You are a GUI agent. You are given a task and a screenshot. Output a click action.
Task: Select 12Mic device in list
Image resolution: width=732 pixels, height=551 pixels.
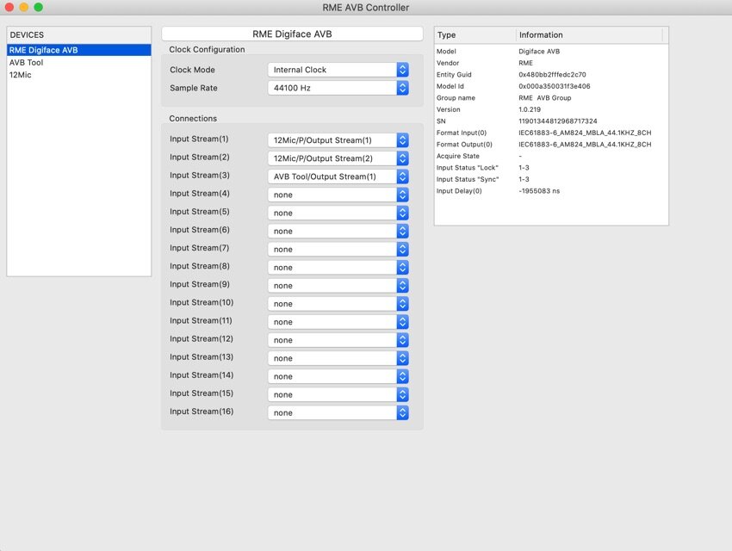click(79, 75)
